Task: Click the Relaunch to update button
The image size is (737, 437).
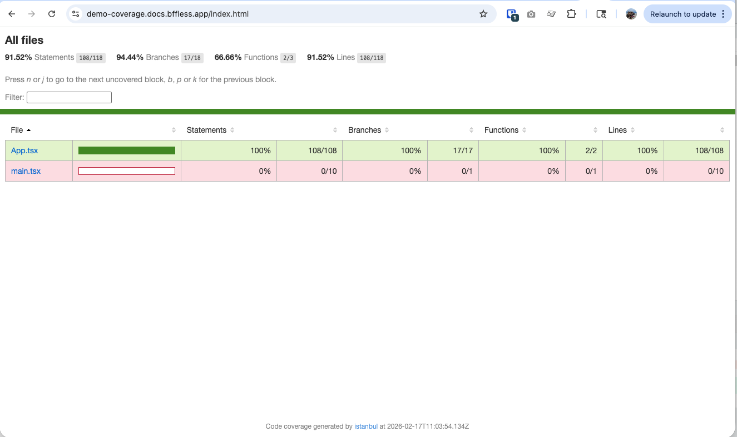Action: (682, 14)
